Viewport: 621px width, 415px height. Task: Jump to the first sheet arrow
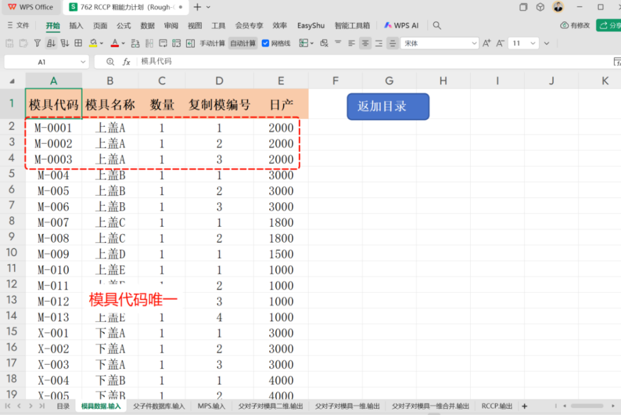pos(8,407)
